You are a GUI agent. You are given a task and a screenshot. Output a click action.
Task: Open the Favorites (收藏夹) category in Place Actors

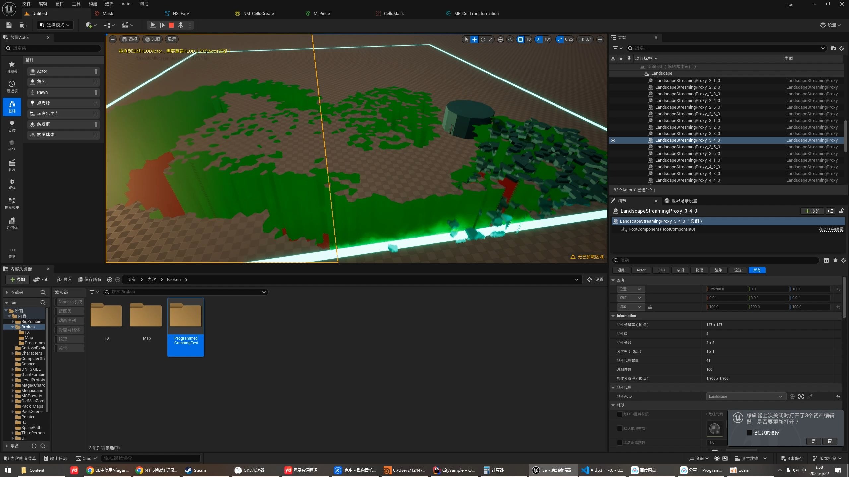coord(12,67)
